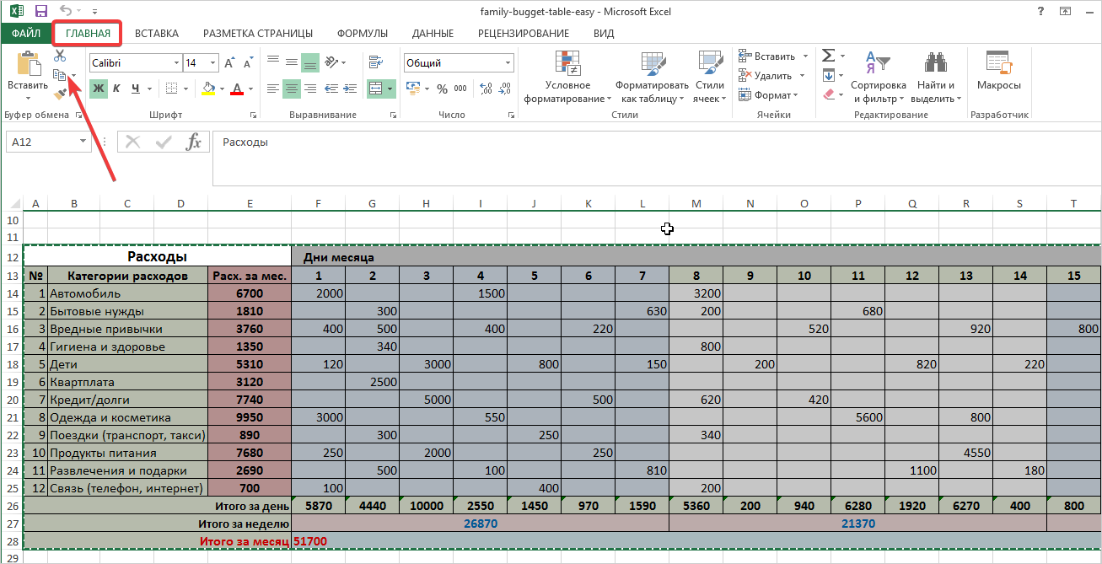
Task: Switch to the ФОРМУЛЫ ribbon tab
Action: pos(363,34)
